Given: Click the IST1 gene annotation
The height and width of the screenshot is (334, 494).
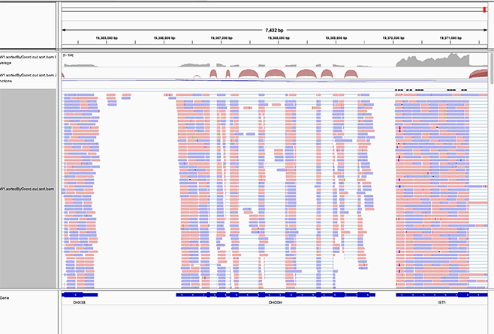Looking at the screenshot, I should (x=441, y=303).
